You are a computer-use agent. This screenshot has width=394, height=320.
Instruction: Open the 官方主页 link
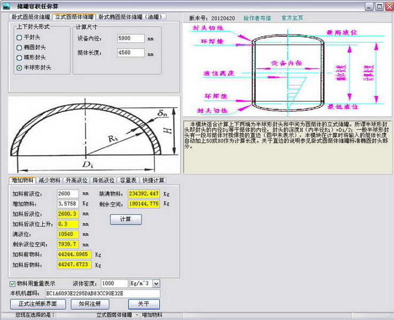click(292, 18)
